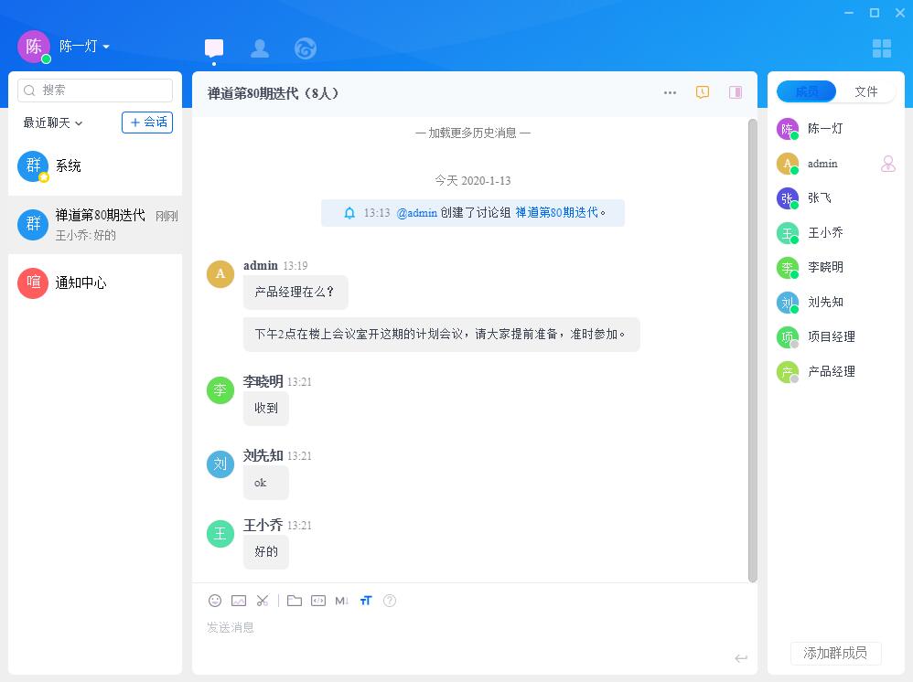Viewport: 913px width, 682px height.
Task: Click the ok message bubble
Action: [x=265, y=483]
